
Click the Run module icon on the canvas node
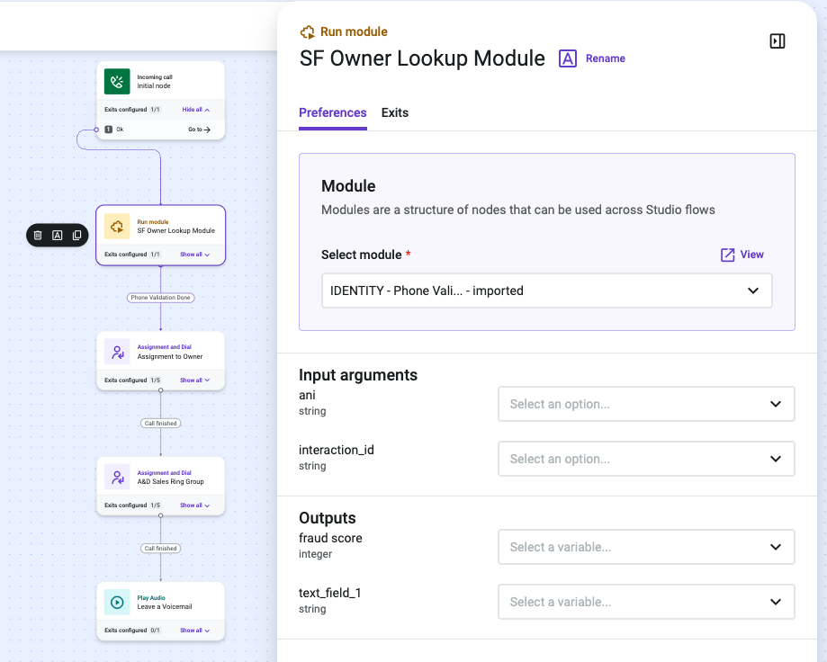117,226
